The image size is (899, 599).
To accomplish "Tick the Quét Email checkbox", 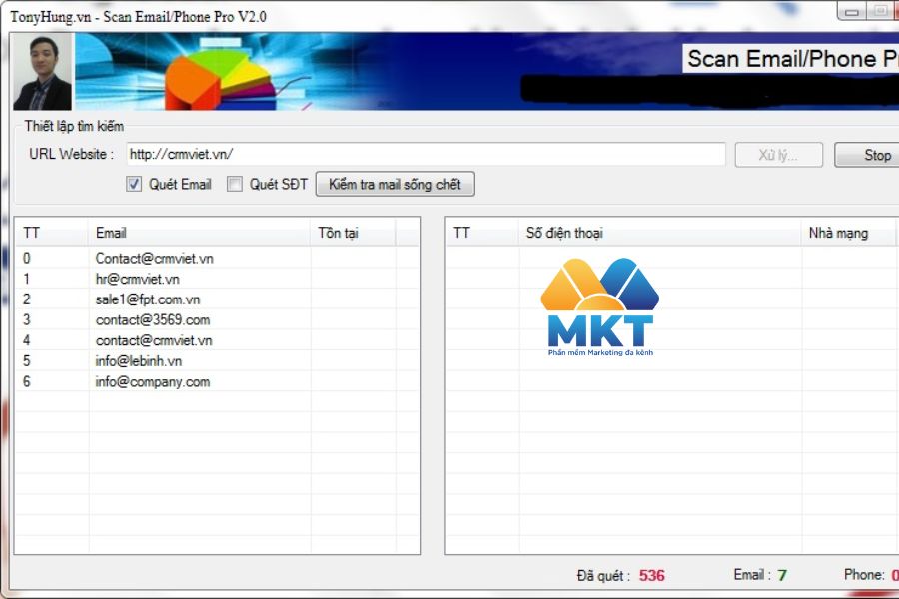I will (x=134, y=184).
